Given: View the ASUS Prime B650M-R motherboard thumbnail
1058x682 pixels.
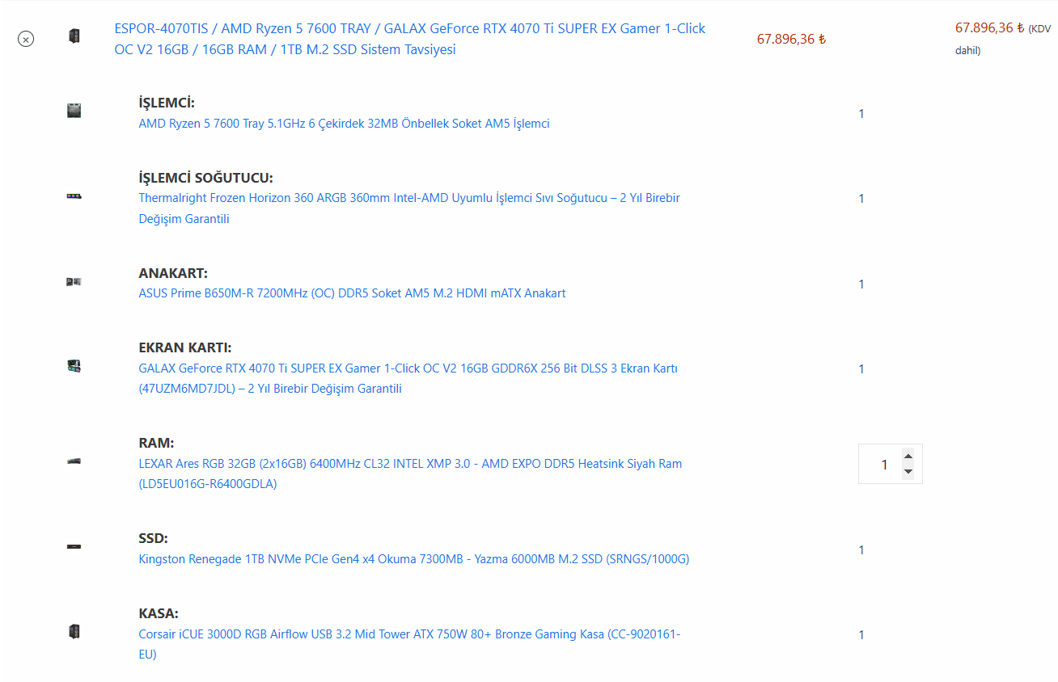Looking at the screenshot, I should (74, 281).
